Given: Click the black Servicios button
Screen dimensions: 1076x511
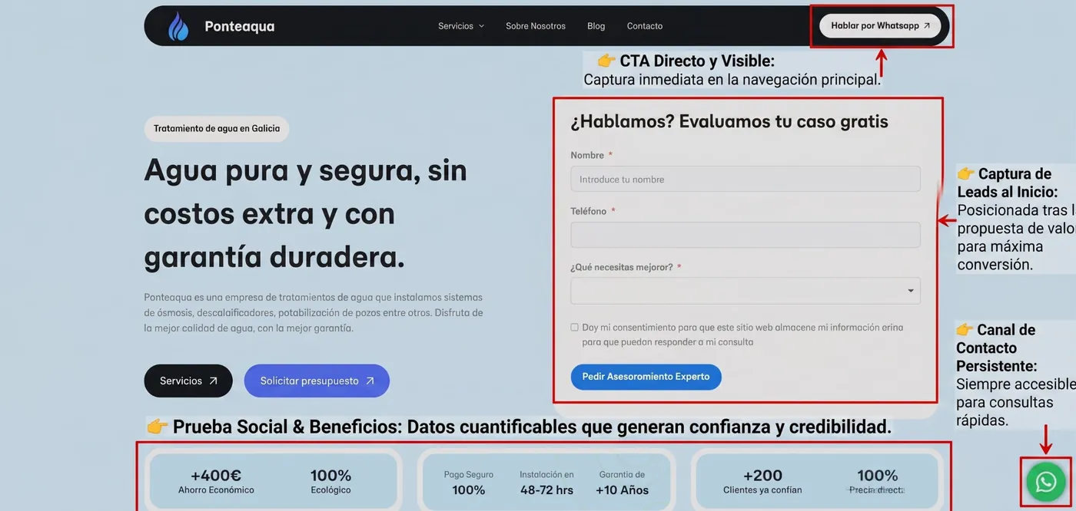Looking at the screenshot, I should pyautogui.click(x=188, y=381).
